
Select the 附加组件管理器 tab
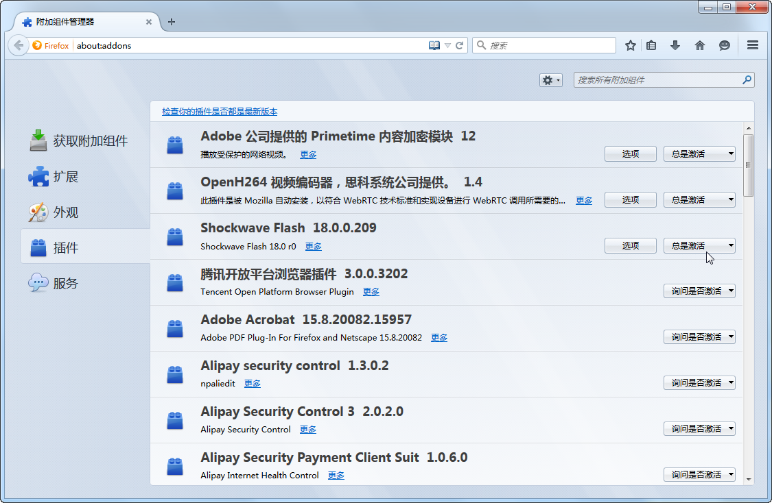86,22
